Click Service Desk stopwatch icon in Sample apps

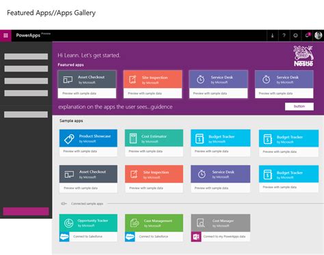click(x=202, y=174)
